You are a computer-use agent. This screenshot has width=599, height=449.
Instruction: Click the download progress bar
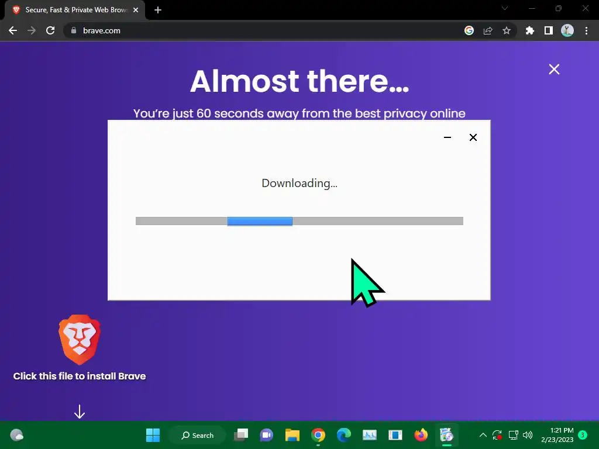pos(299,221)
